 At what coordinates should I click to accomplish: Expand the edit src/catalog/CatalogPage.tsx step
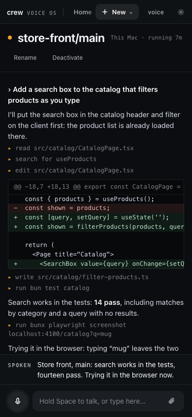[x=71, y=170]
